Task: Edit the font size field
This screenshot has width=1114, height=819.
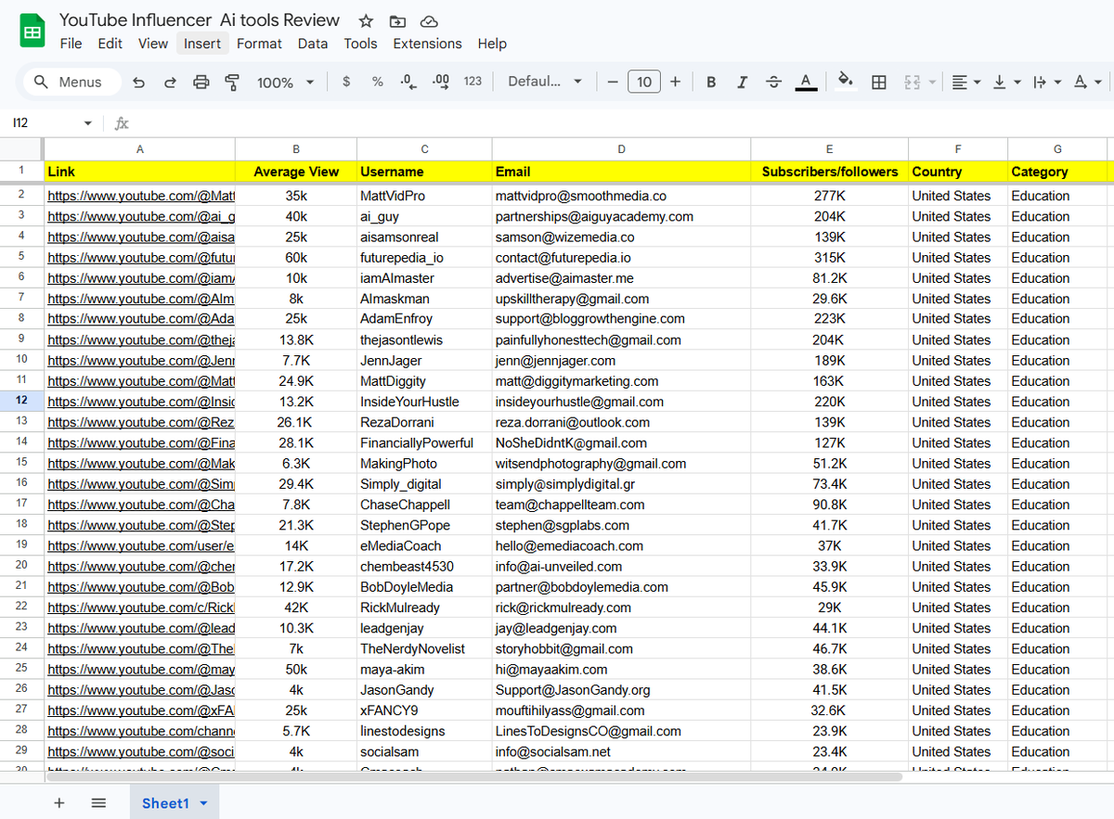Action: (644, 82)
